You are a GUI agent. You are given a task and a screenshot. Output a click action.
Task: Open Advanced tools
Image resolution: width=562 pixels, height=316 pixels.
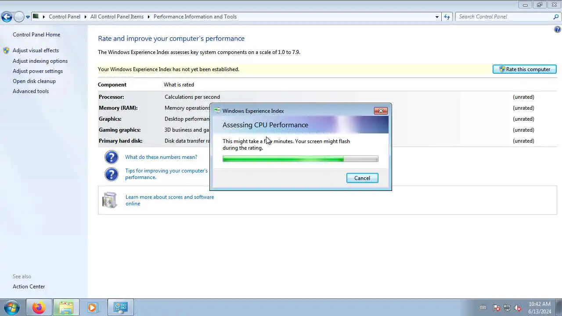pyautogui.click(x=31, y=91)
